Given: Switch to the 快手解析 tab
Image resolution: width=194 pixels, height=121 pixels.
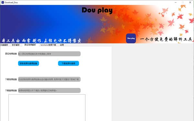Looking at the screenshot, I should tap(16, 45).
